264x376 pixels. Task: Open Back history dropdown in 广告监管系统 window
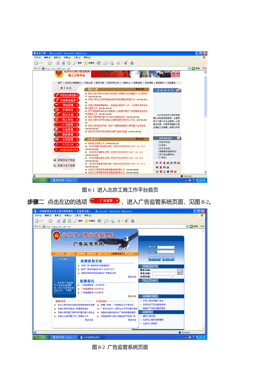tap(46, 221)
